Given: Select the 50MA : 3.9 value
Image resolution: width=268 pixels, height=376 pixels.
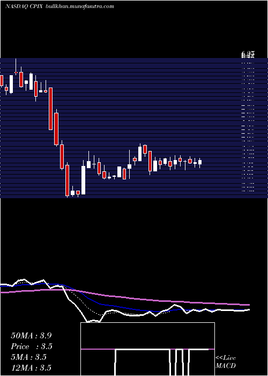Looking at the screenshot, I should click(x=31, y=336).
